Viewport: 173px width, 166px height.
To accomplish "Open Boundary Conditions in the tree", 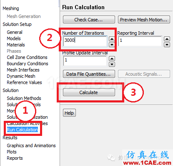I will [28, 64].
